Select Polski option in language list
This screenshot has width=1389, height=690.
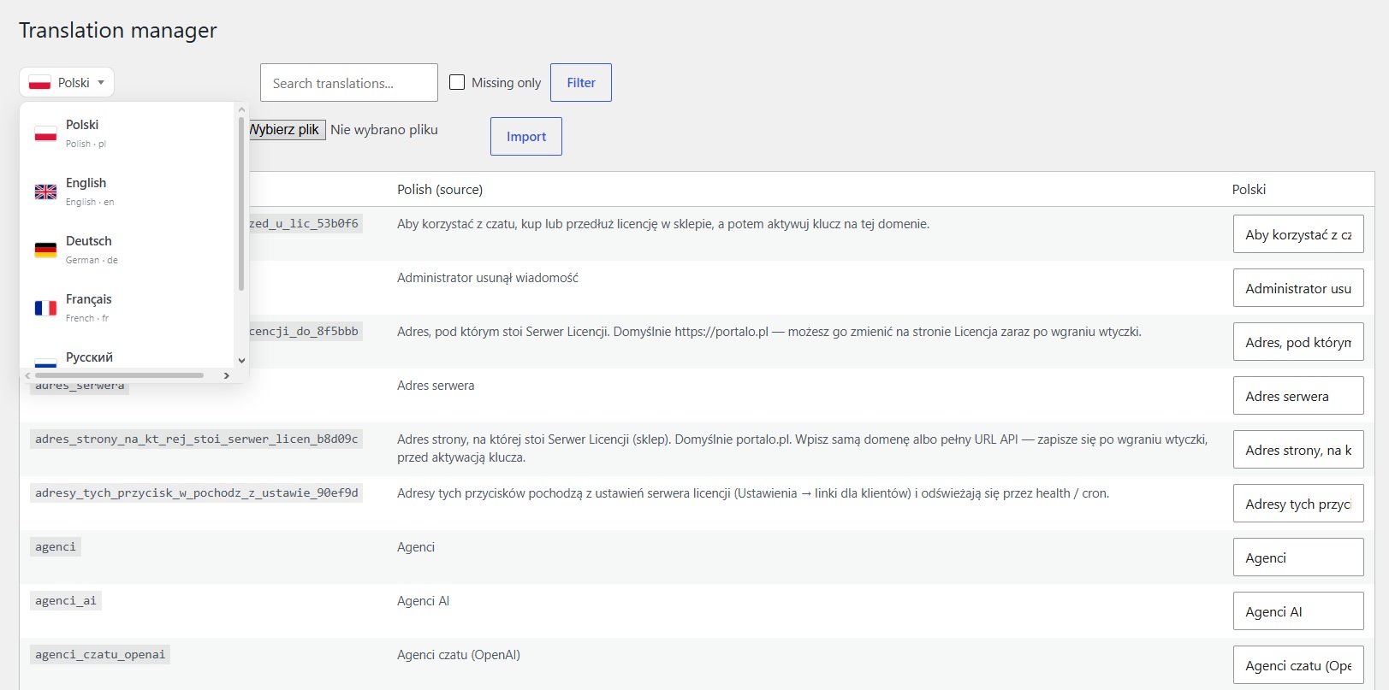pyautogui.click(x=127, y=133)
